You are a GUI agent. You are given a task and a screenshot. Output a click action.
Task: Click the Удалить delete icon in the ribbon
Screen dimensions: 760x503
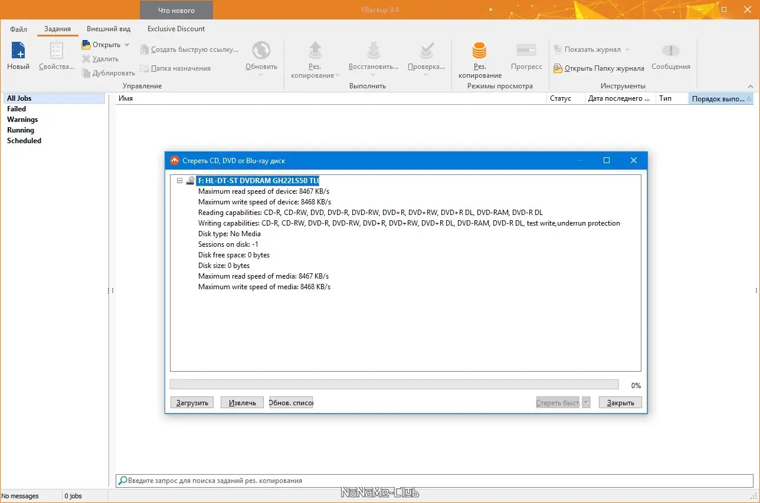coord(86,59)
